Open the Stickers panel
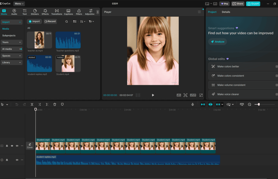This screenshot has height=179, width=278. click(35, 12)
